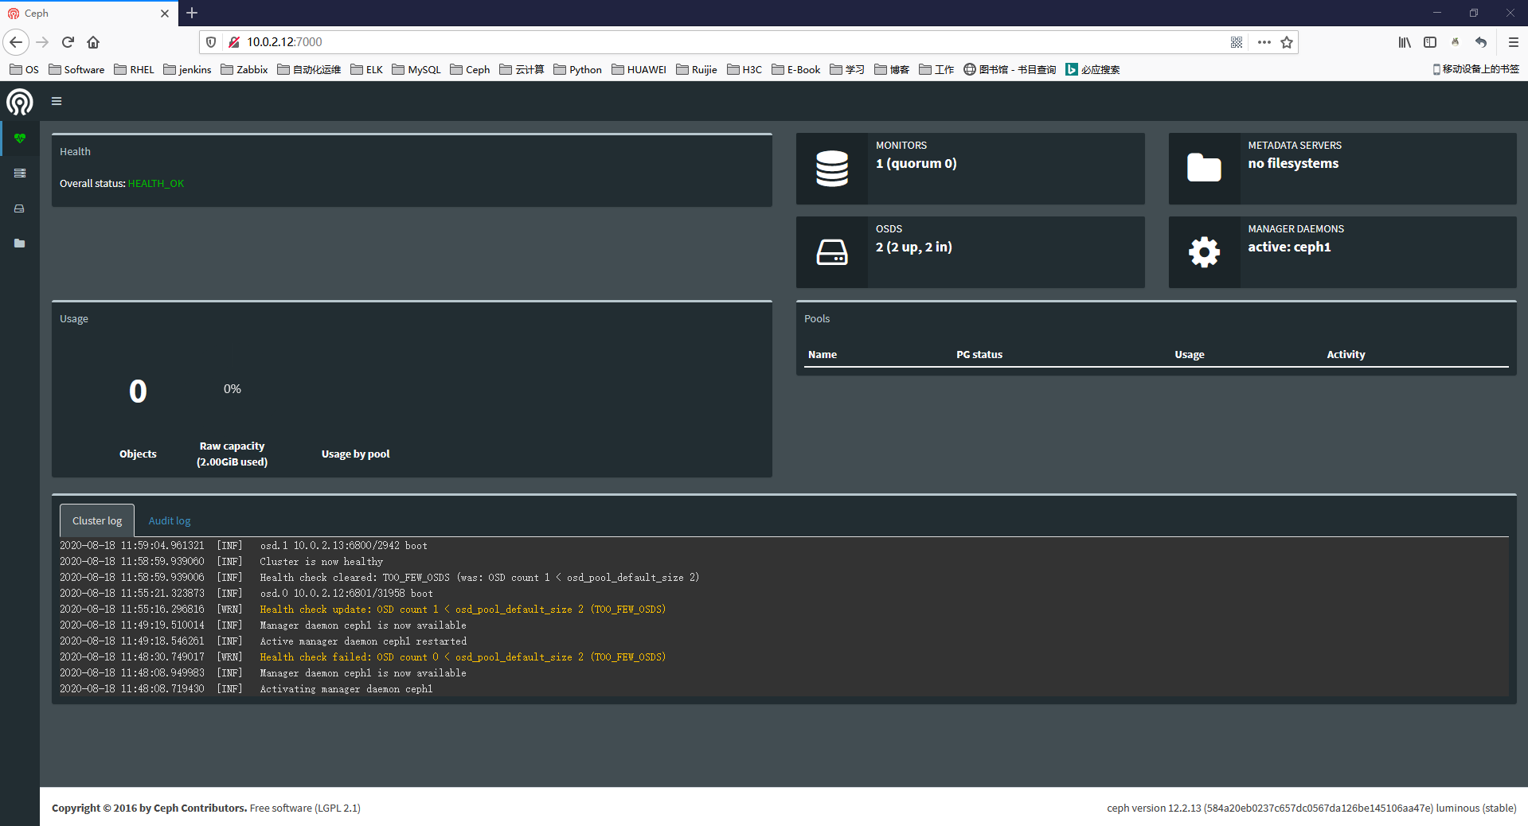
Task: Click the Metadata Servers folder icon
Action: coord(1204,168)
